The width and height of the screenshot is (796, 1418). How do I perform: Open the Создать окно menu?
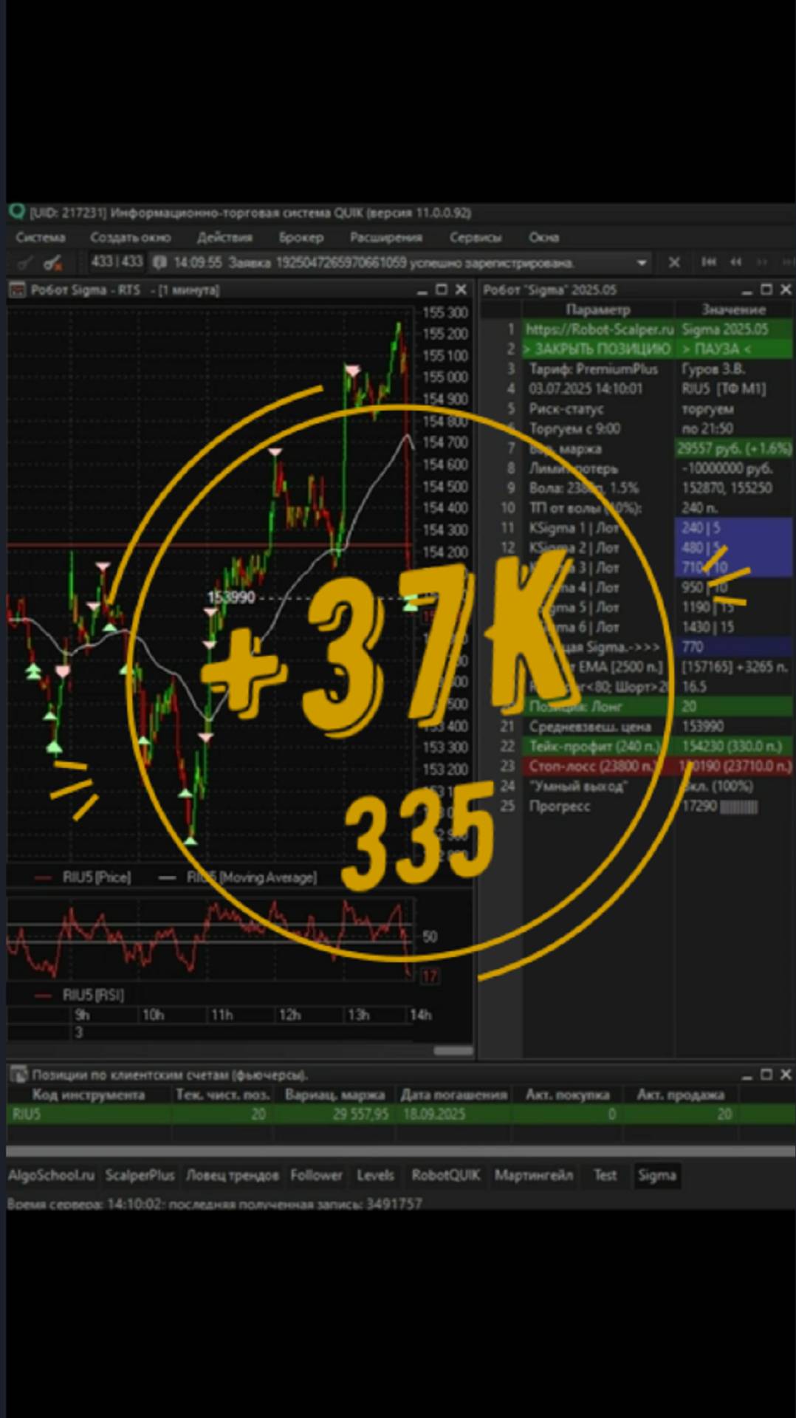pyautogui.click(x=131, y=237)
